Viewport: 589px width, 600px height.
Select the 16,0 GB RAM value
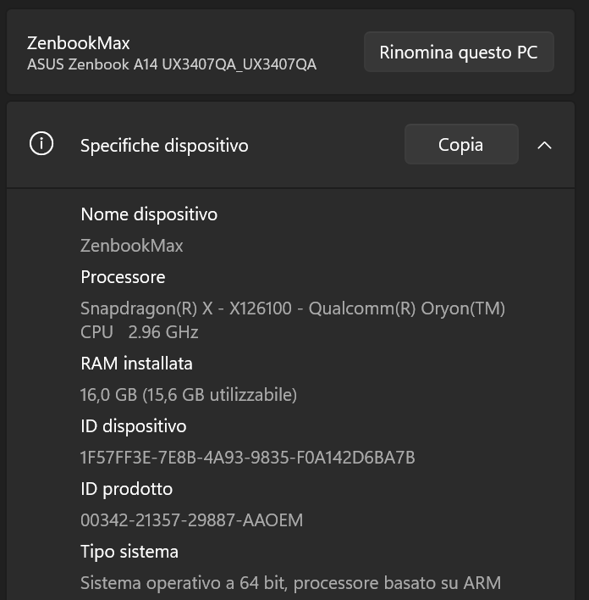[189, 395]
